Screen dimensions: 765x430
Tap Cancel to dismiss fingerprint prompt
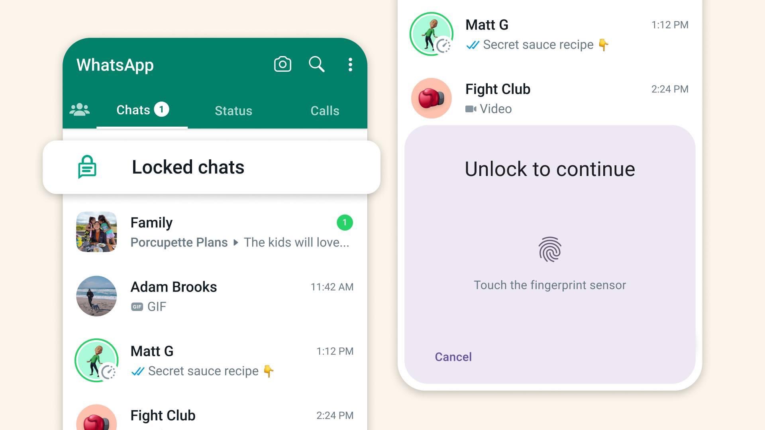click(x=453, y=356)
